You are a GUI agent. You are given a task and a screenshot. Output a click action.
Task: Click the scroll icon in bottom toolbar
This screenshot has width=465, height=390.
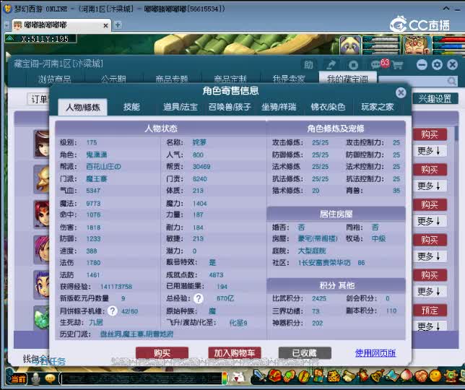pos(349,377)
